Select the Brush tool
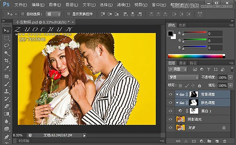 [x=7, y=84]
